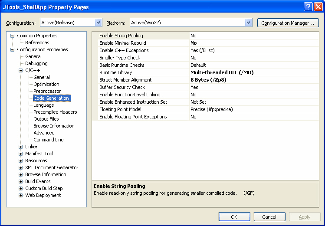Select the Runtime Library property row
The image size is (325, 226).
coord(208,72)
